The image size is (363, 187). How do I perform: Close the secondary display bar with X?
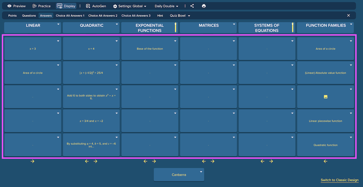point(348,16)
